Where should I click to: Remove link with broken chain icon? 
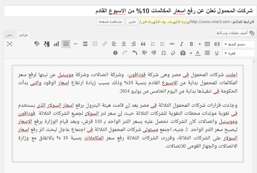click(x=95, y=44)
